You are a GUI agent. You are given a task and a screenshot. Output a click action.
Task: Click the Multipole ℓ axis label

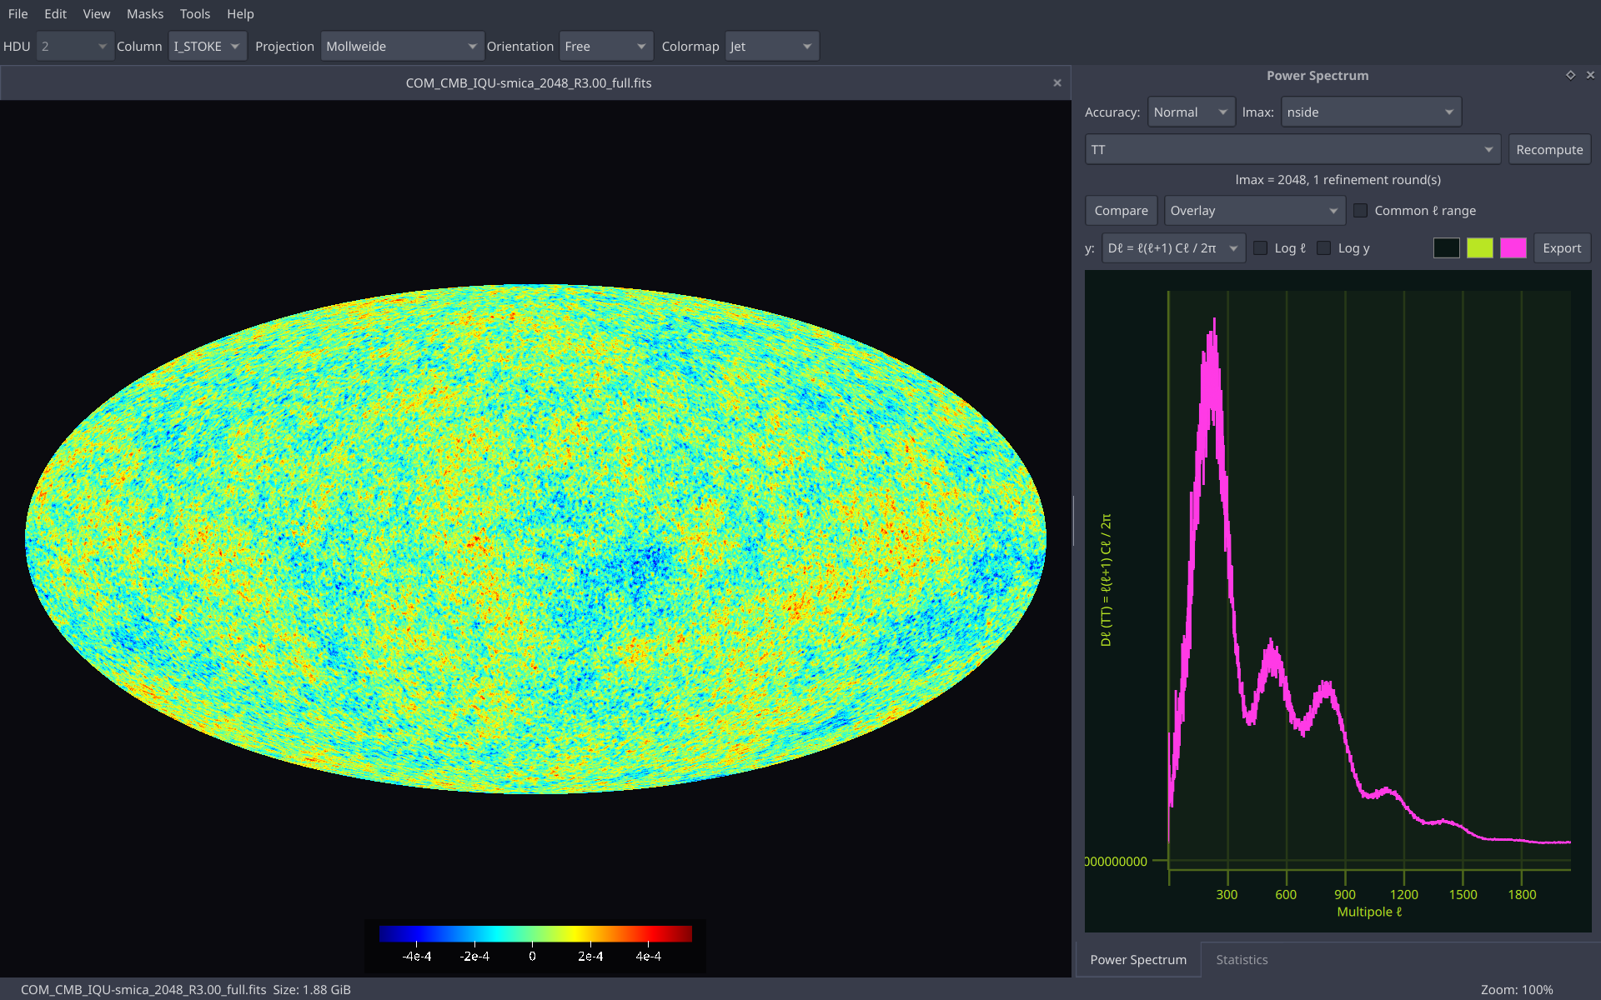1369,912
